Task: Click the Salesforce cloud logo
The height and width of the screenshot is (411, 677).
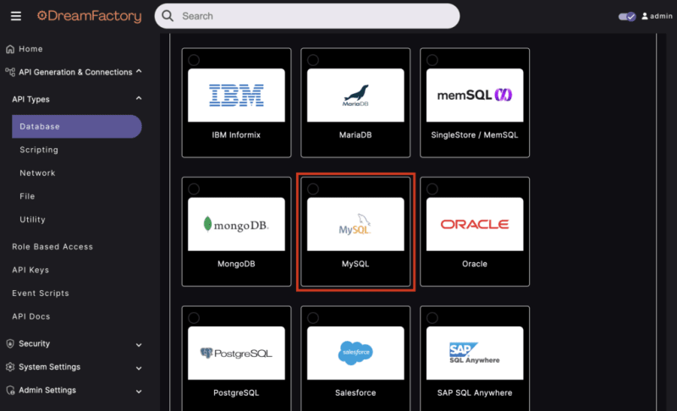Action: click(x=355, y=353)
